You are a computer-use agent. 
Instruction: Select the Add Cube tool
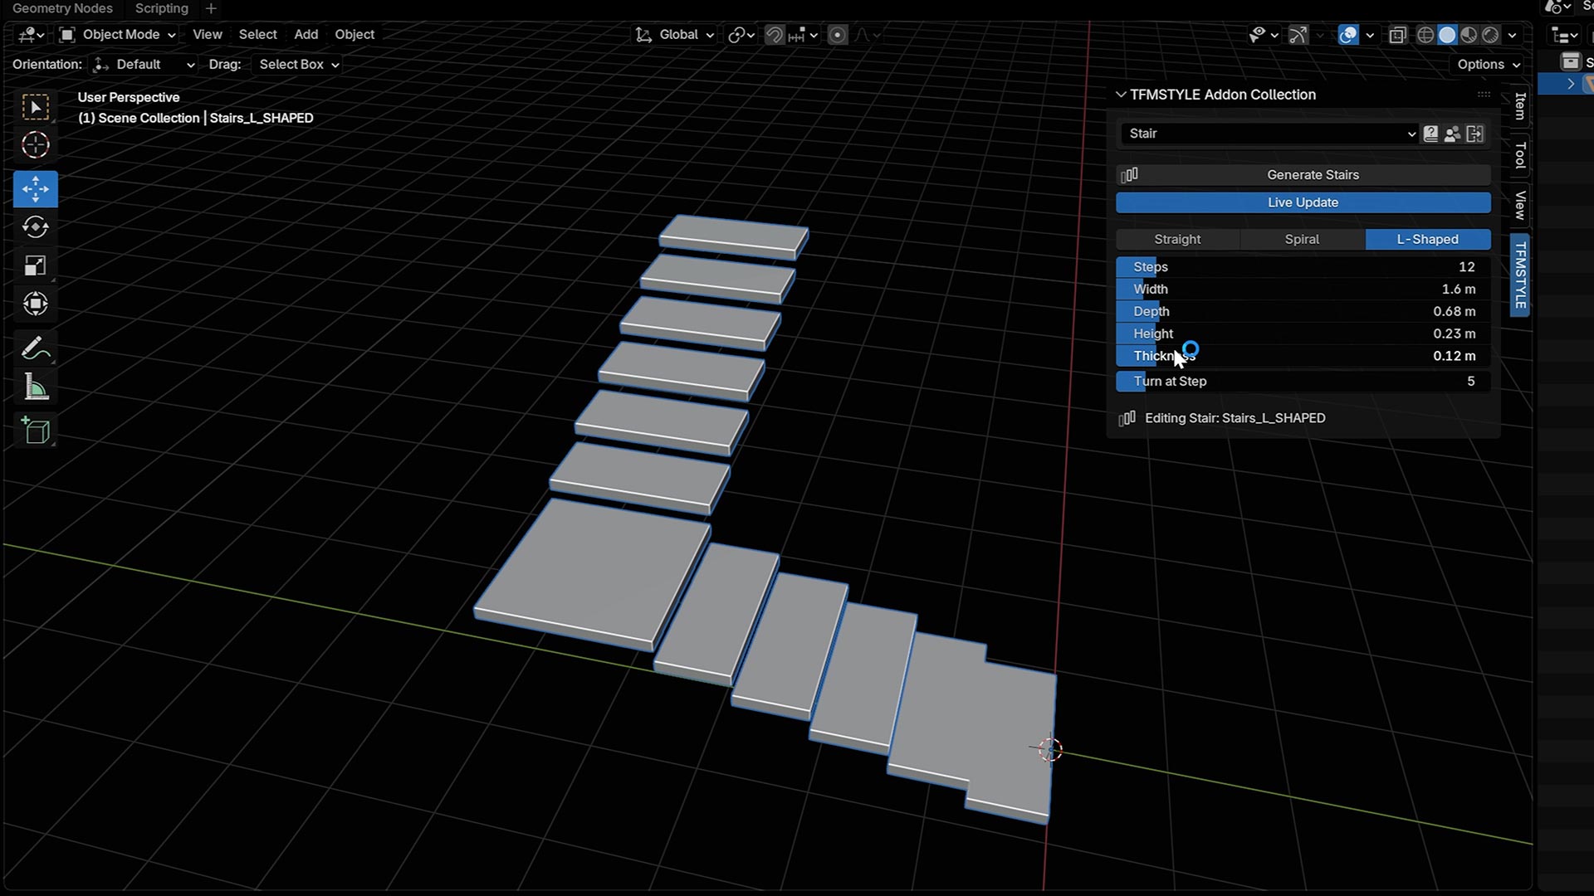click(x=35, y=431)
